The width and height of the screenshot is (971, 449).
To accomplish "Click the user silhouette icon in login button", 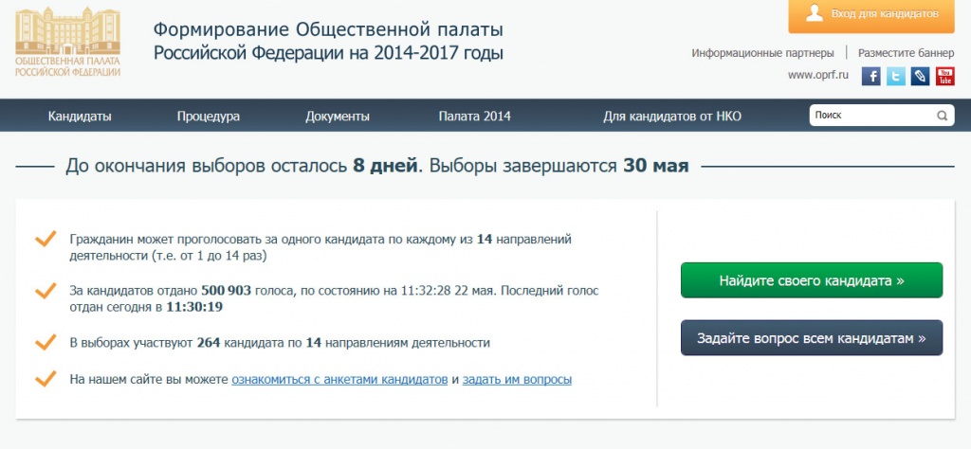I will click(814, 13).
